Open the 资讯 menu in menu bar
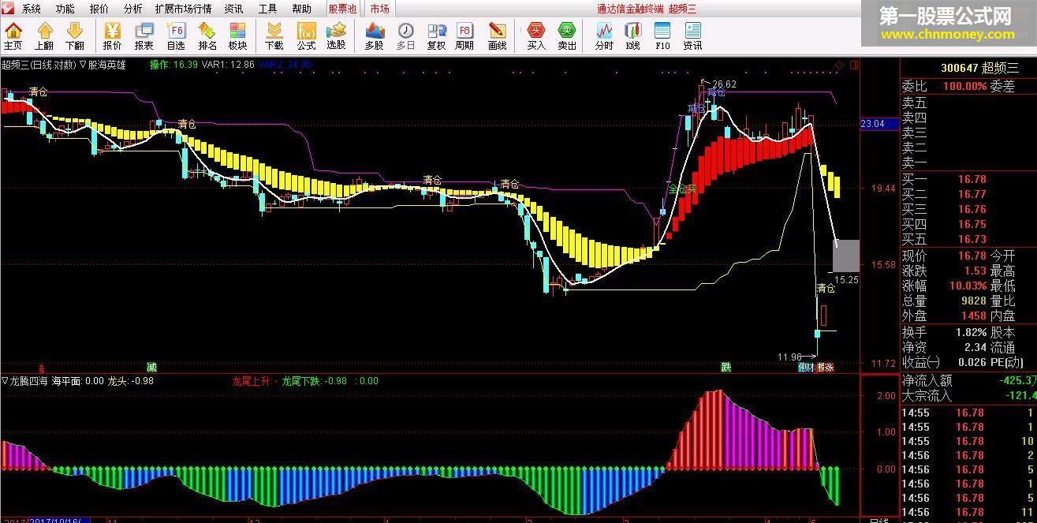1037x523 pixels. tap(233, 9)
